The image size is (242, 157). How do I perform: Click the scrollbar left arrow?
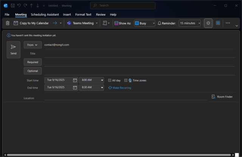coord(5,155)
